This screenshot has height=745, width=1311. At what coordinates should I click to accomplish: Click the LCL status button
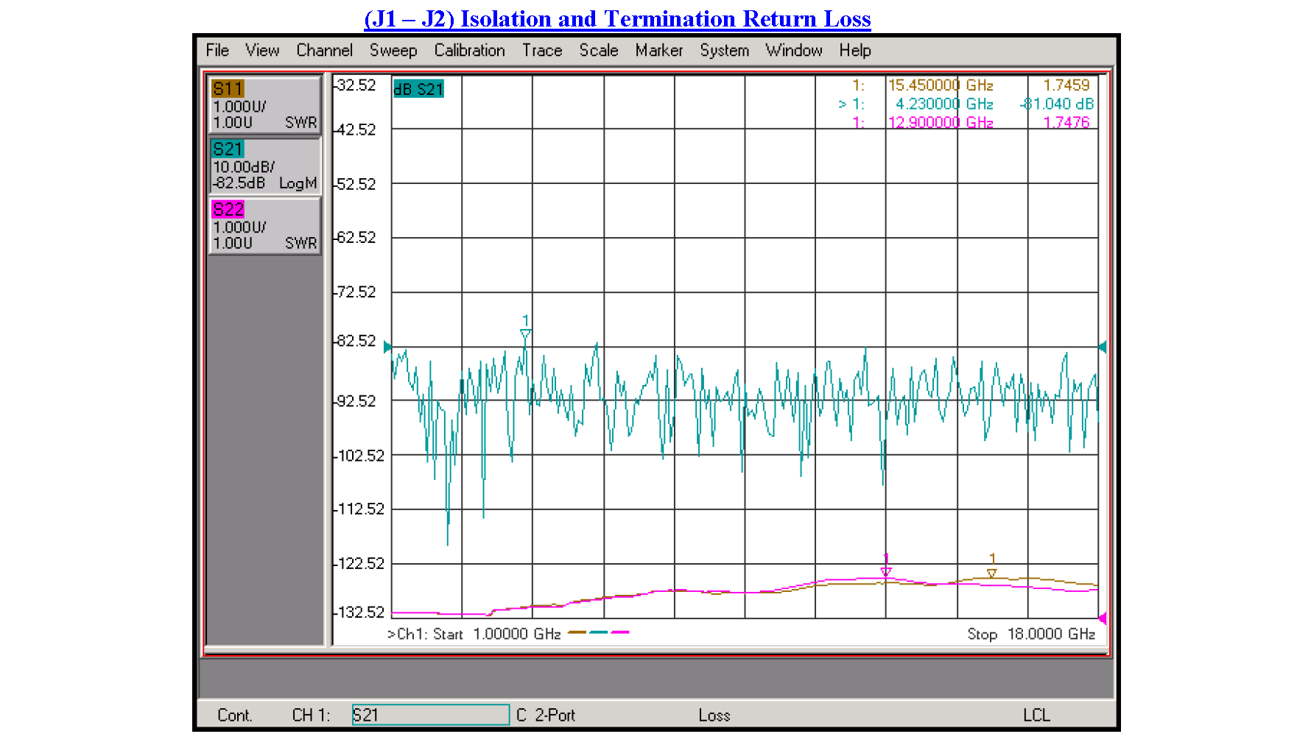(1038, 714)
